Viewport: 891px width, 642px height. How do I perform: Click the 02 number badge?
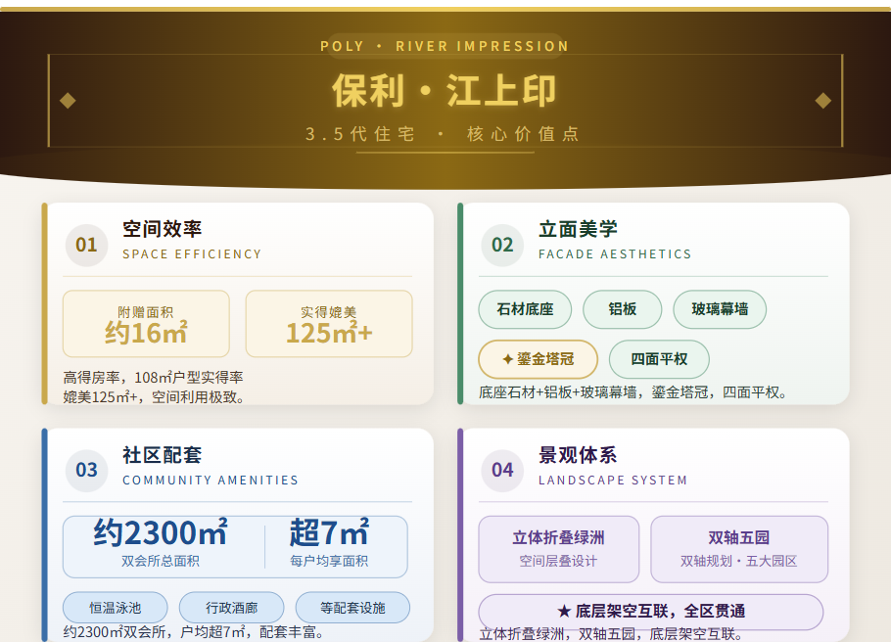(502, 245)
